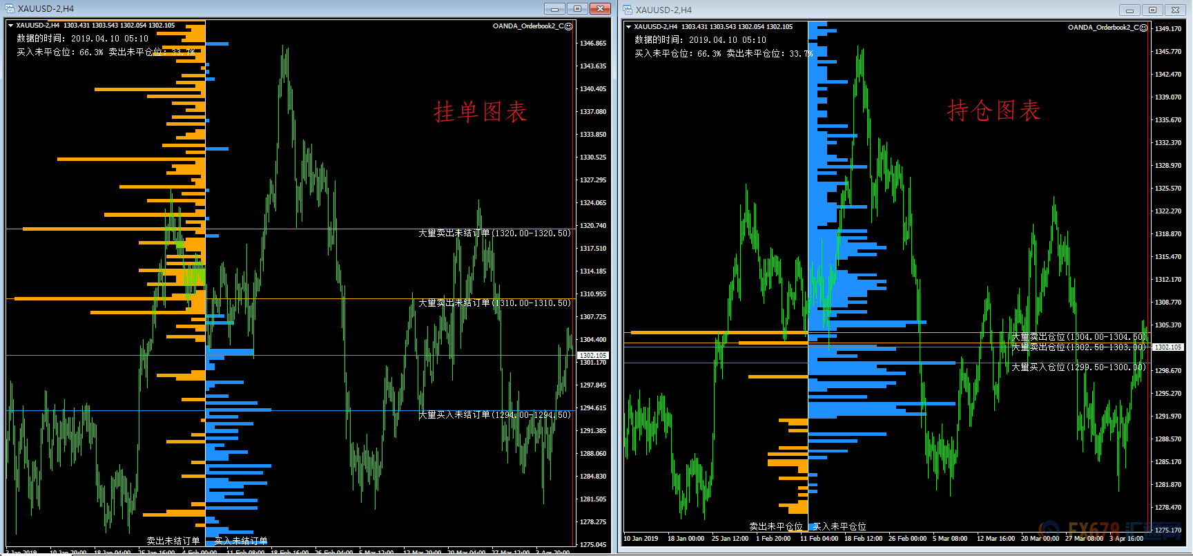This screenshot has width=1193, height=556.
Task: Click 数据的时间 label in 持仓图表 chart
Action: 701,40
